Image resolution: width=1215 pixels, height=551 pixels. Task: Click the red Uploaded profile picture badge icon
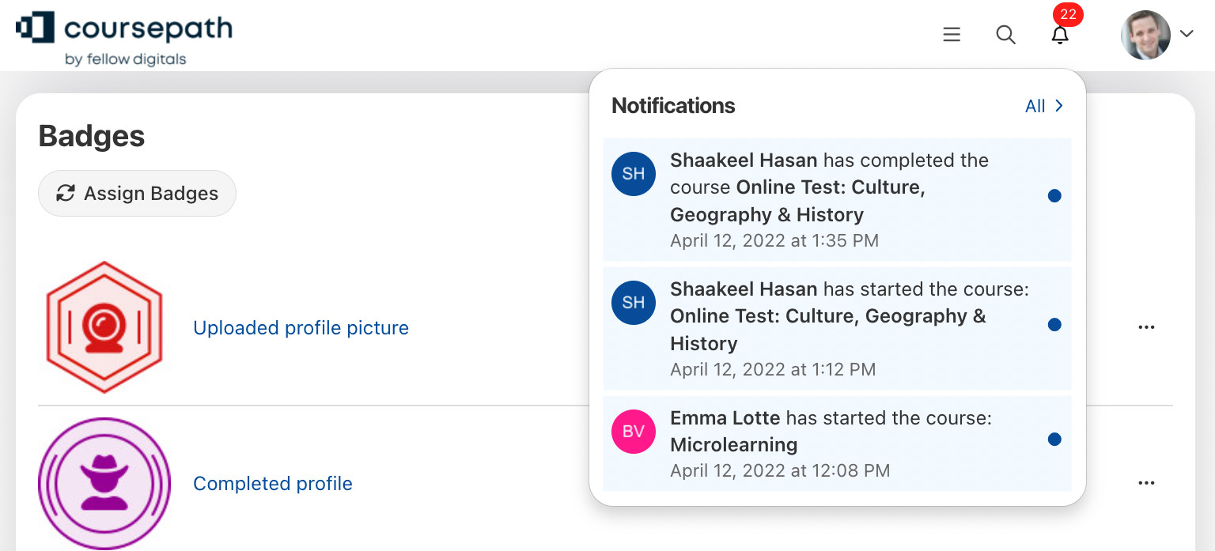[104, 327]
